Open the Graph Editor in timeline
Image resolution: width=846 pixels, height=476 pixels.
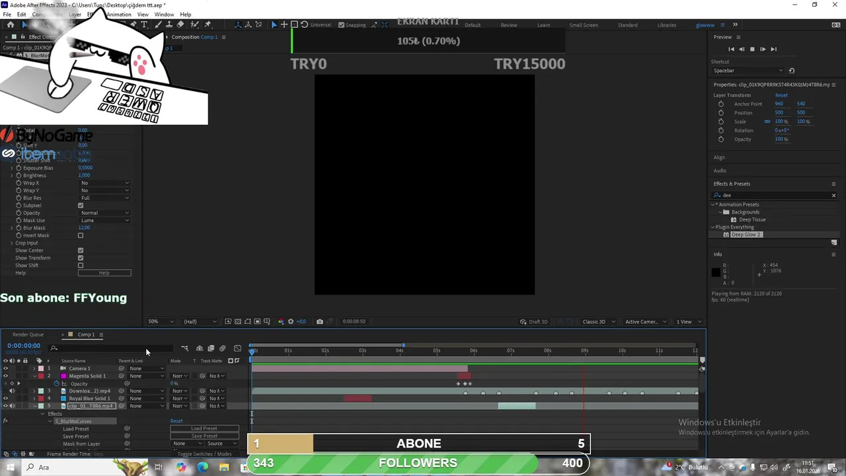point(237,348)
